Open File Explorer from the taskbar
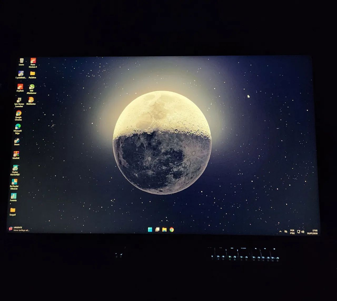Viewport: 337px width, 301px height. [x=164, y=229]
